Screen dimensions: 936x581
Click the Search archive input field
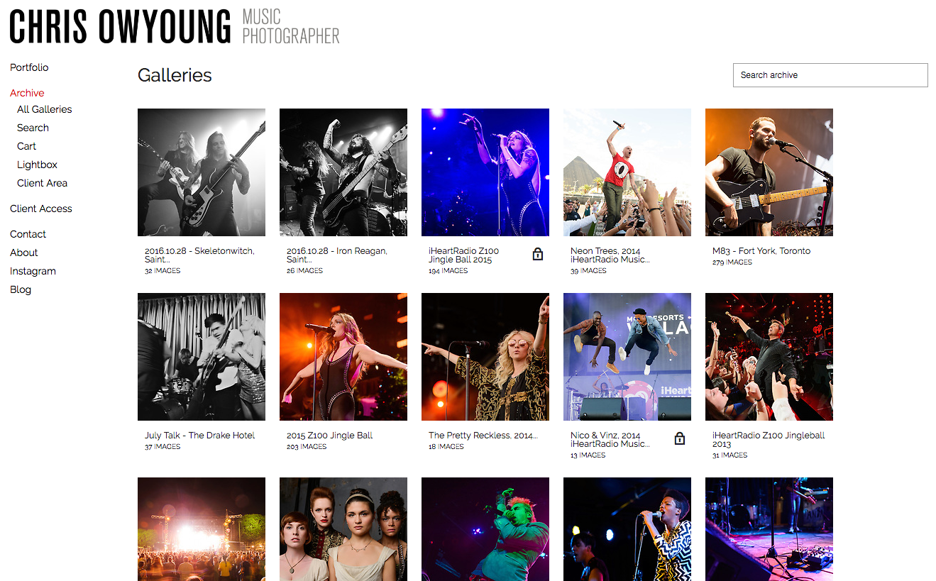(x=830, y=75)
